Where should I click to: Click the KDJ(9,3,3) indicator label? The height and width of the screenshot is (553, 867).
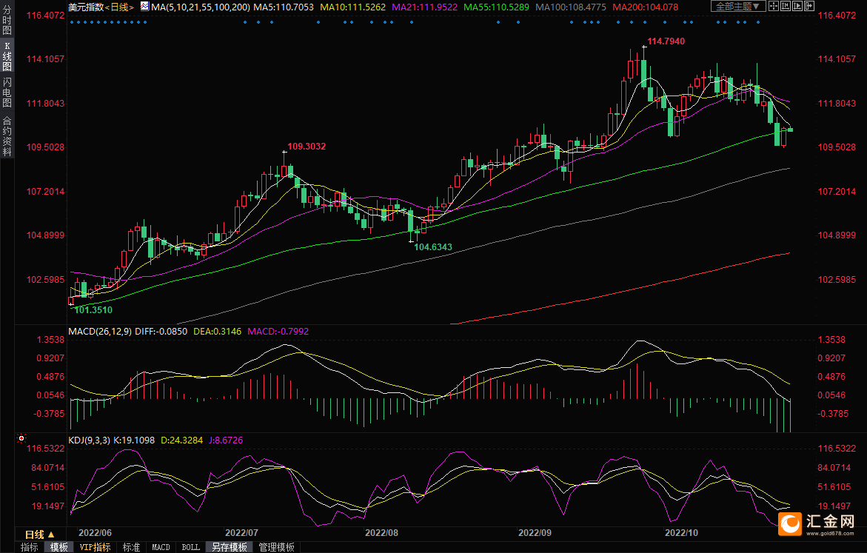pos(89,440)
